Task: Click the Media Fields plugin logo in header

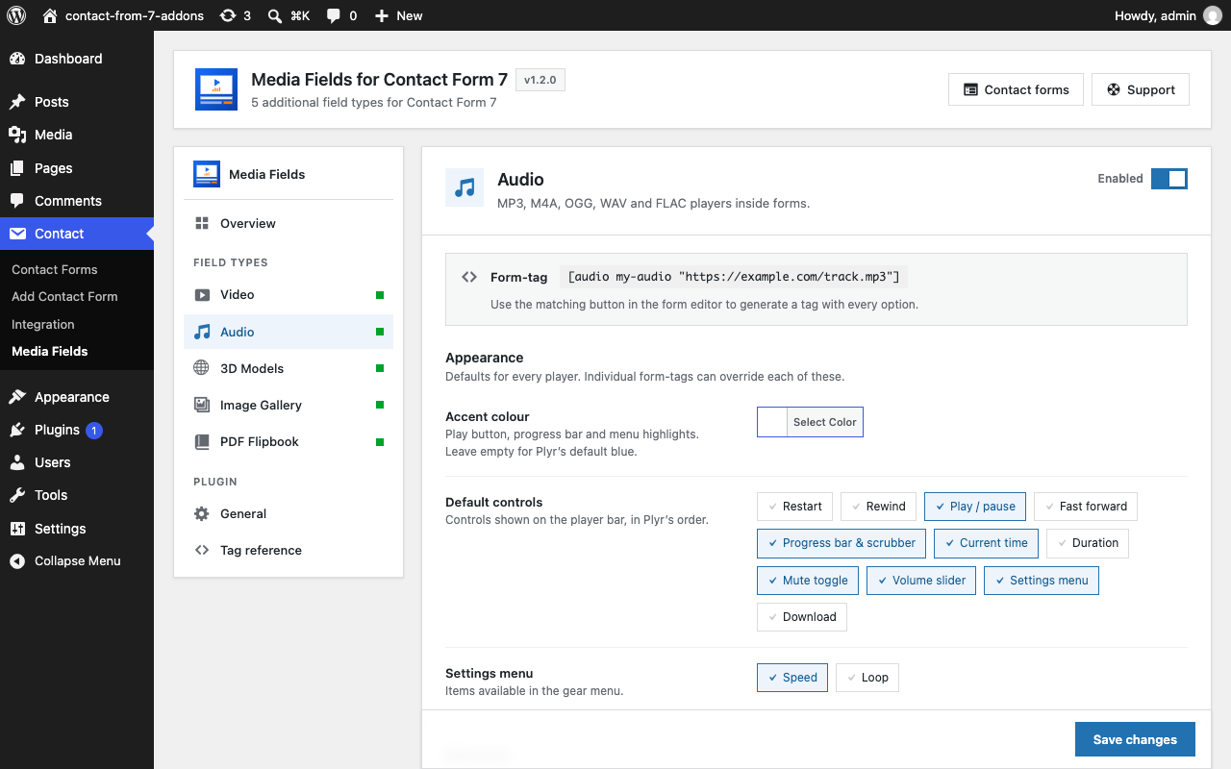Action: pos(216,89)
